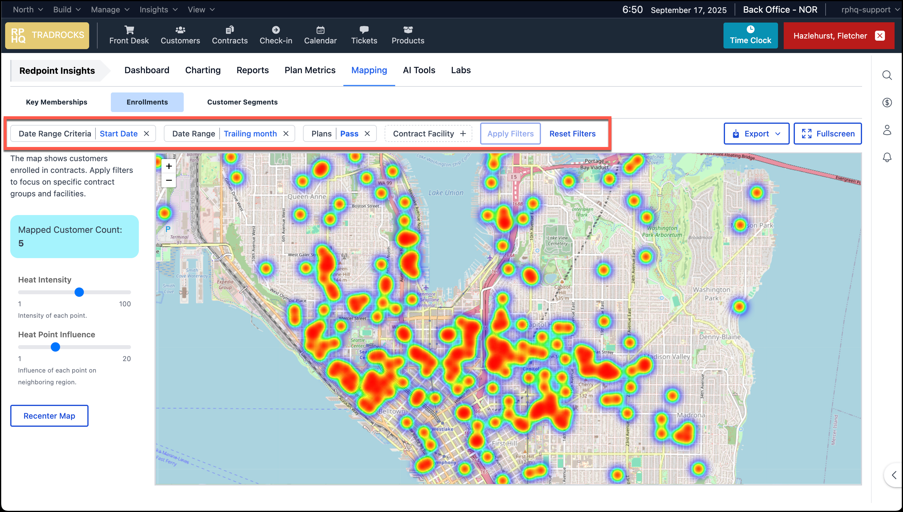The height and width of the screenshot is (512, 903).
Task: Zoom out on the map
Action: (x=169, y=180)
